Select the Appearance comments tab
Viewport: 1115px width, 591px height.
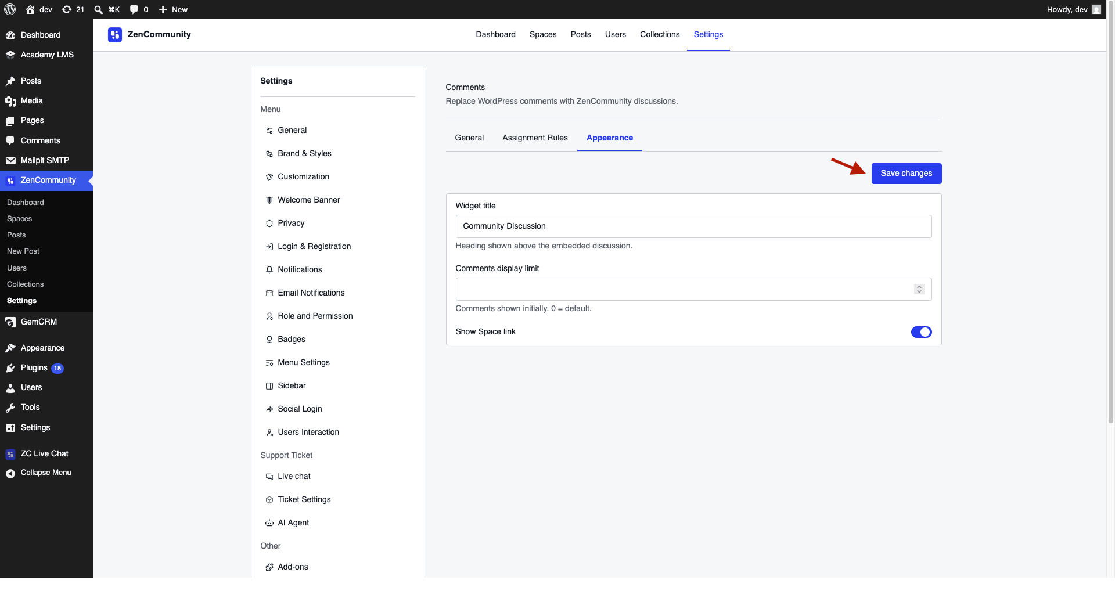pyautogui.click(x=610, y=138)
